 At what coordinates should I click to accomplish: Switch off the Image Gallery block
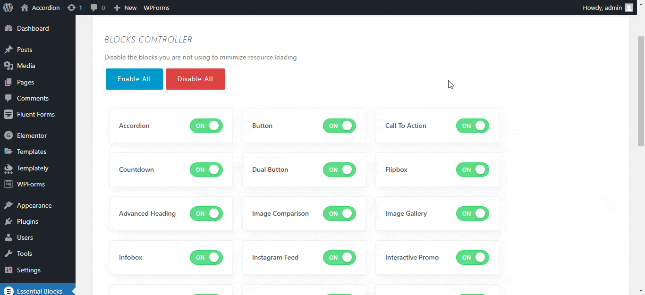473,213
